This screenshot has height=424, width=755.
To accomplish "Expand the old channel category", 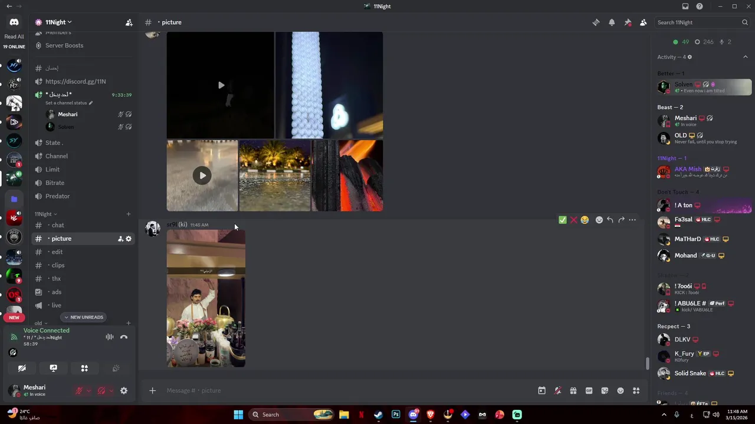I will point(41,323).
